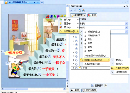130x93 pixels.
Task: Click the 谁能帮我呢 speech bubble
Action: pyautogui.click(x=15, y=53)
